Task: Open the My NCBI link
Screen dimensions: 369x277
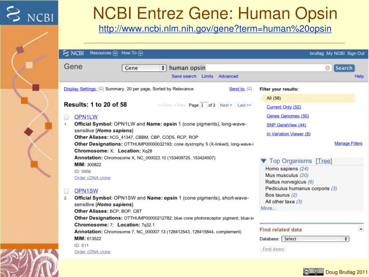Action: [335, 53]
